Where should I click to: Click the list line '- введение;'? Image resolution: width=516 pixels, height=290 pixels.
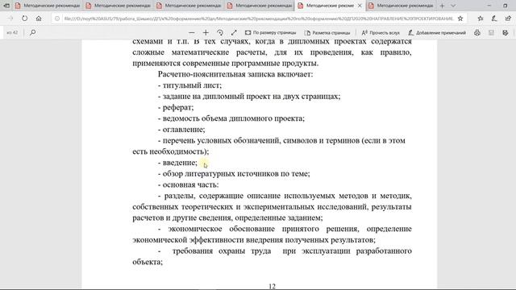[177, 163]
